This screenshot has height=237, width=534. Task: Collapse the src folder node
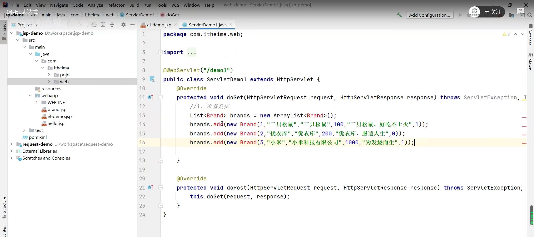pos(18,40)
